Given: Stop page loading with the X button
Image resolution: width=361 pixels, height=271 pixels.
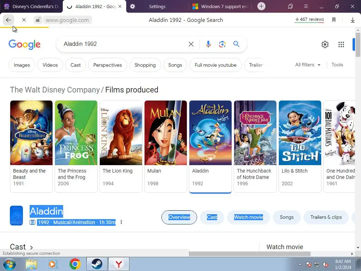Looking at the screenshot, I should (24, 20).
